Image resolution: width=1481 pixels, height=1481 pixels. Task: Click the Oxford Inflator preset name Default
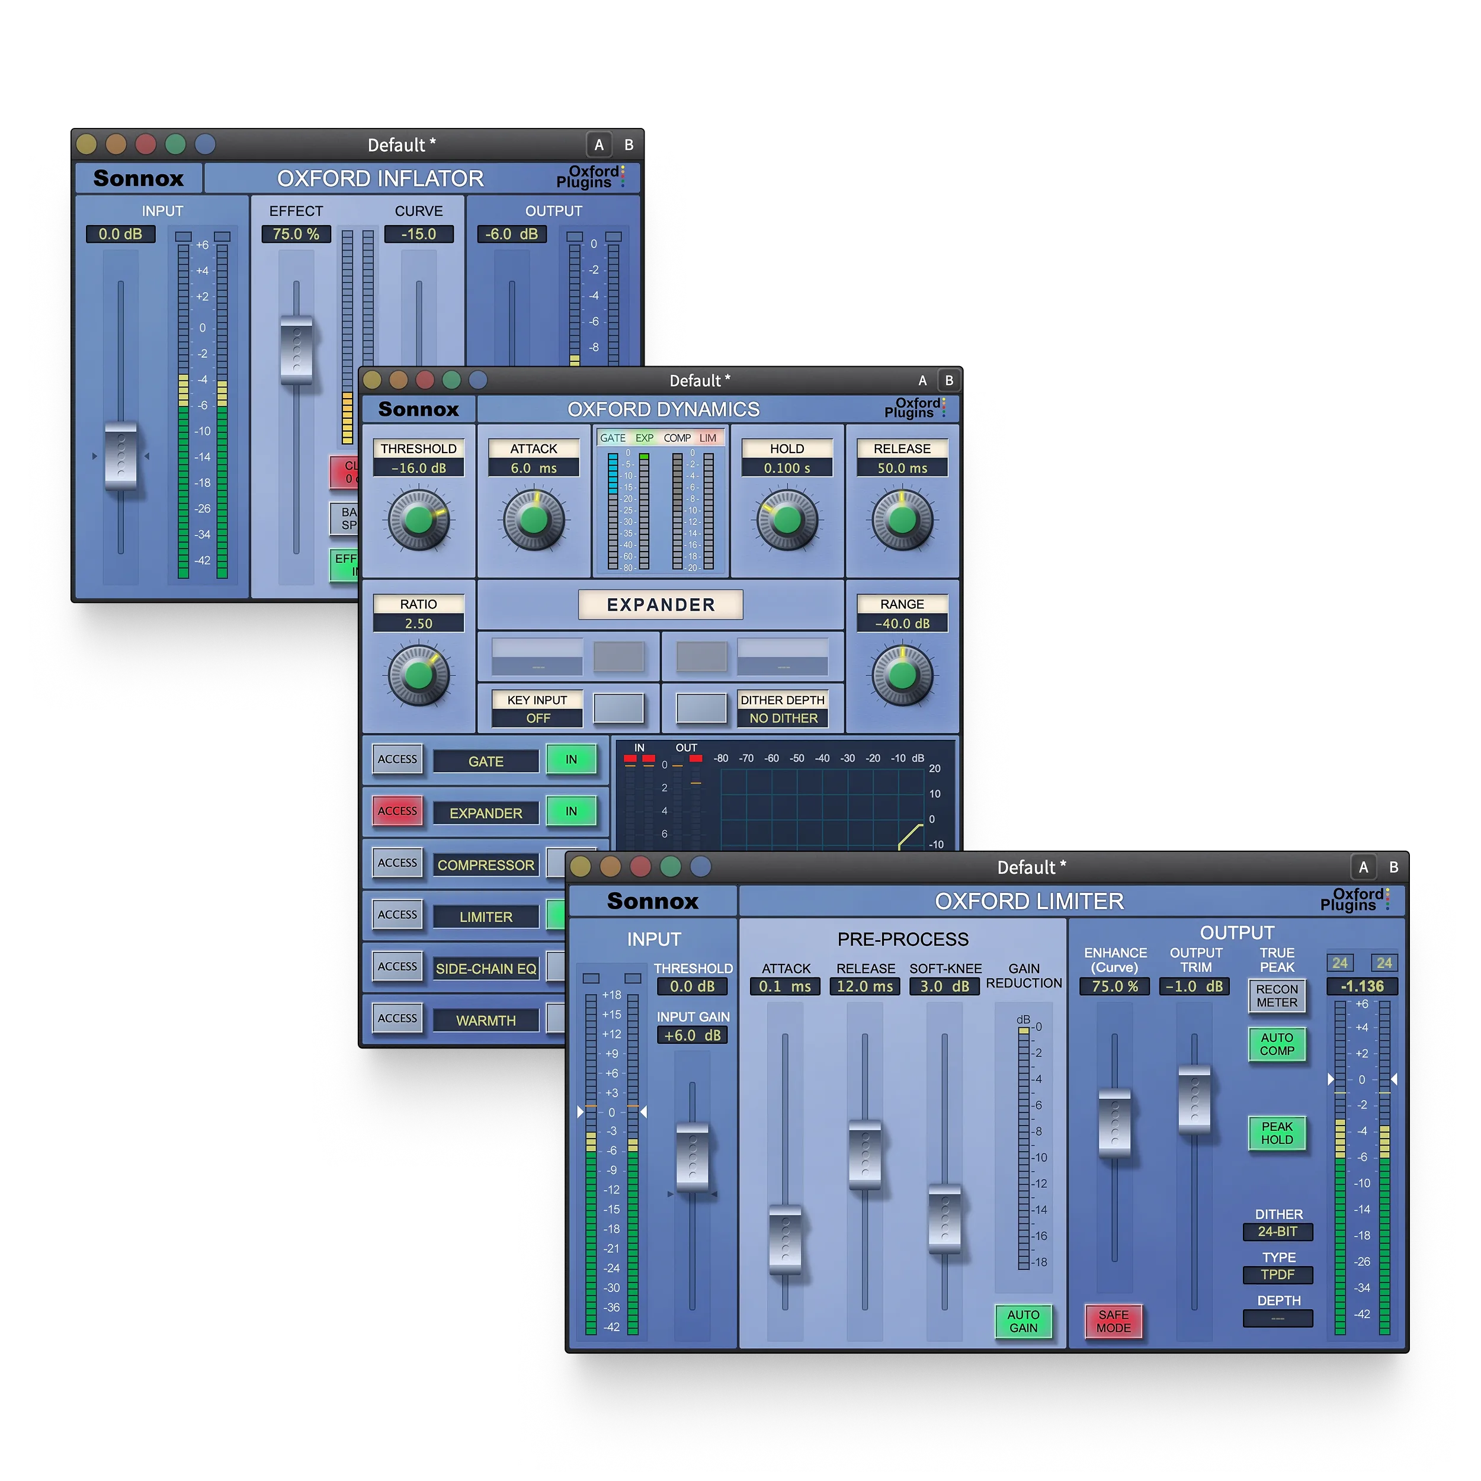pyautogui.click(x=402, y=145)
